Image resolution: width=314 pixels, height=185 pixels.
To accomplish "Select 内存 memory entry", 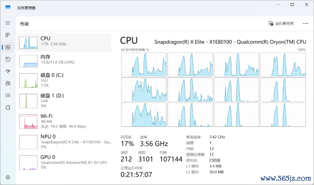I will point(64,60).
